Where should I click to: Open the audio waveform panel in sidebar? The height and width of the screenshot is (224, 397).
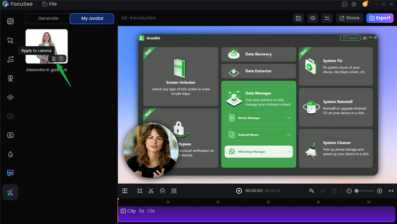[10, 97]
